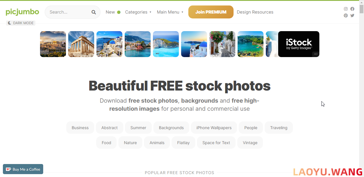
Task: Open picjumbo's Twitter page icon
Action: 352,16
